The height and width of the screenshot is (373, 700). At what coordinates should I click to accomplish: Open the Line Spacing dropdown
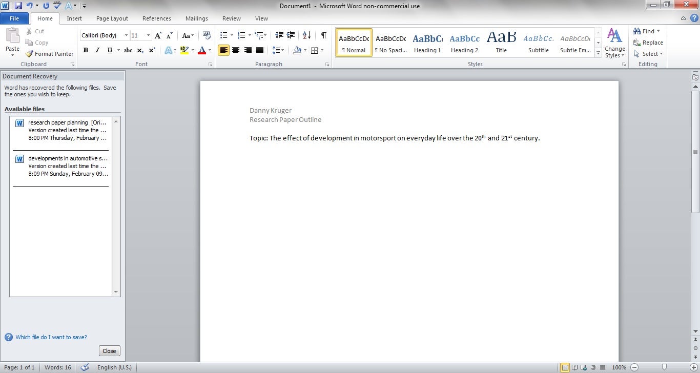pyautogui.click(x=278, y=50)
